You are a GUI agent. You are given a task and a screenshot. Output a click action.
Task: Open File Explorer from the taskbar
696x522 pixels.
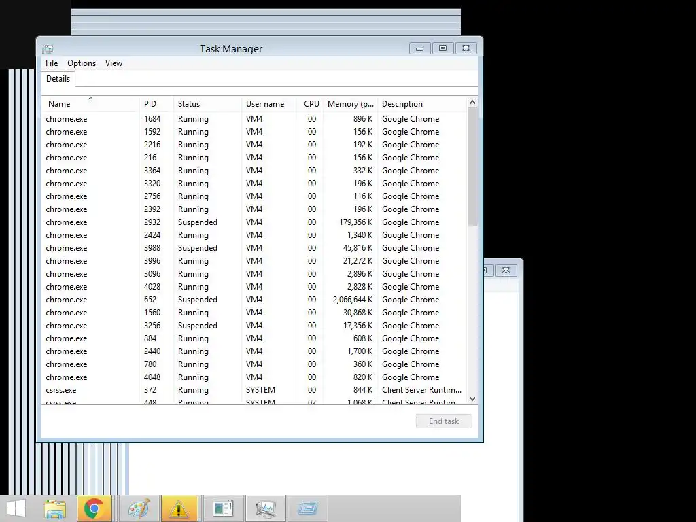pos(55,508)
